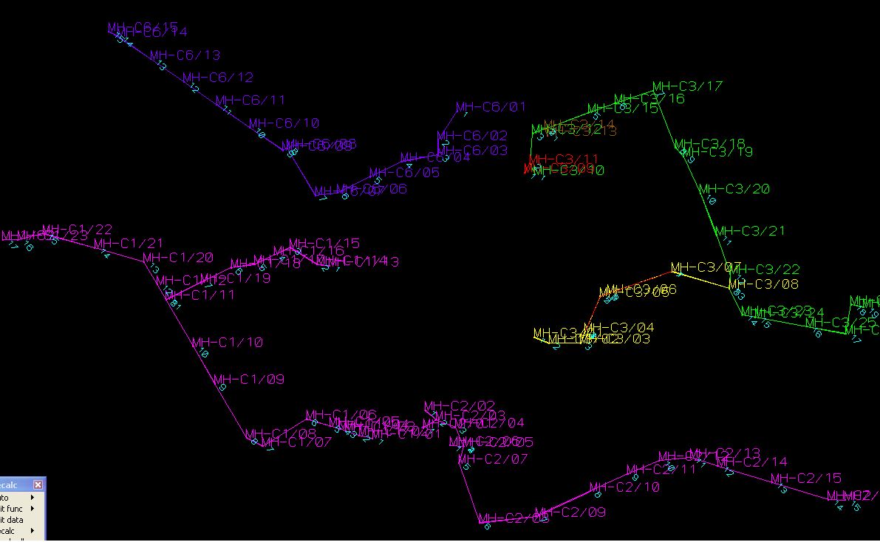
Task: Click label MH-C3/17 in green network
Action: (687, 86)
